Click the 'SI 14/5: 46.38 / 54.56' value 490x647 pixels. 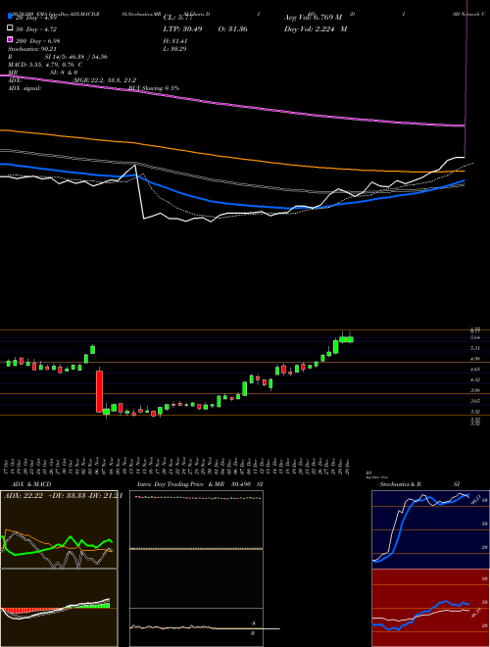tap(76, 57)
